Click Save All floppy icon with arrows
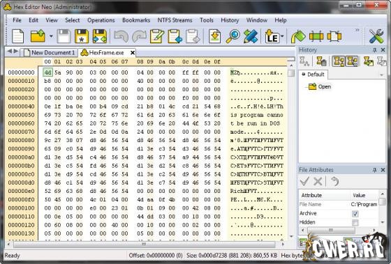 (100, 37)
